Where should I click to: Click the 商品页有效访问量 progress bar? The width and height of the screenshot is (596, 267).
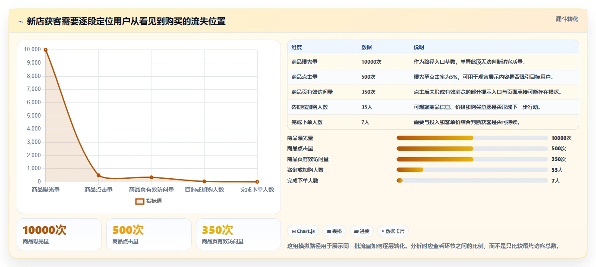pyautogui.click(x=472, y=159)
